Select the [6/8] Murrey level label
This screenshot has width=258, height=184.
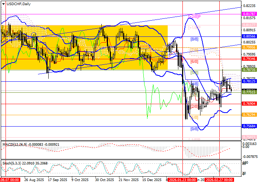point(194,61)
